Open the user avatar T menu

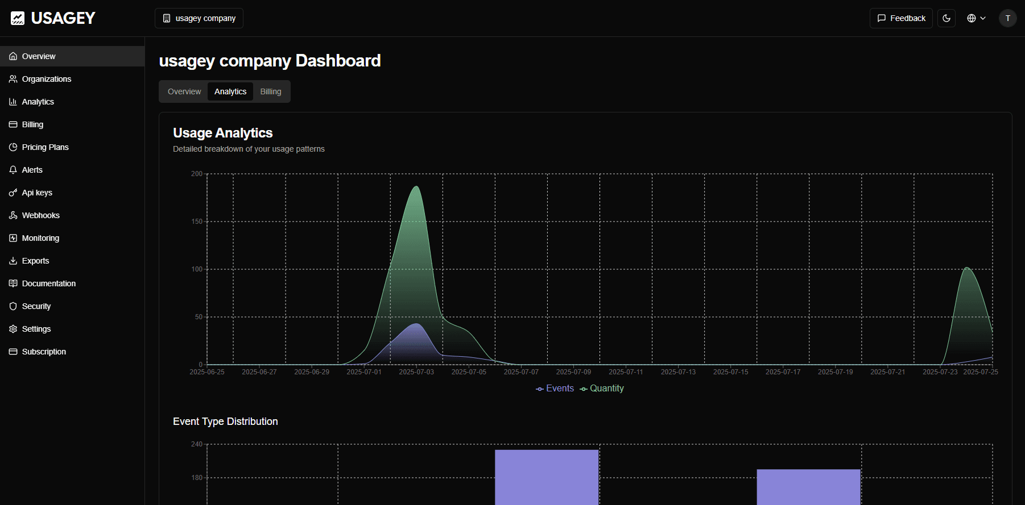pos(1007,18)
